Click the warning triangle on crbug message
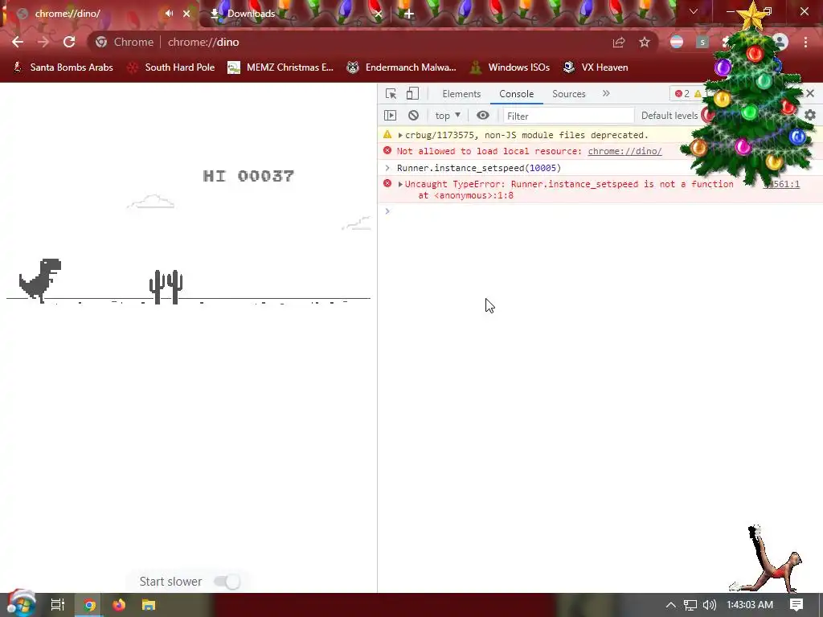 [387, 135]
